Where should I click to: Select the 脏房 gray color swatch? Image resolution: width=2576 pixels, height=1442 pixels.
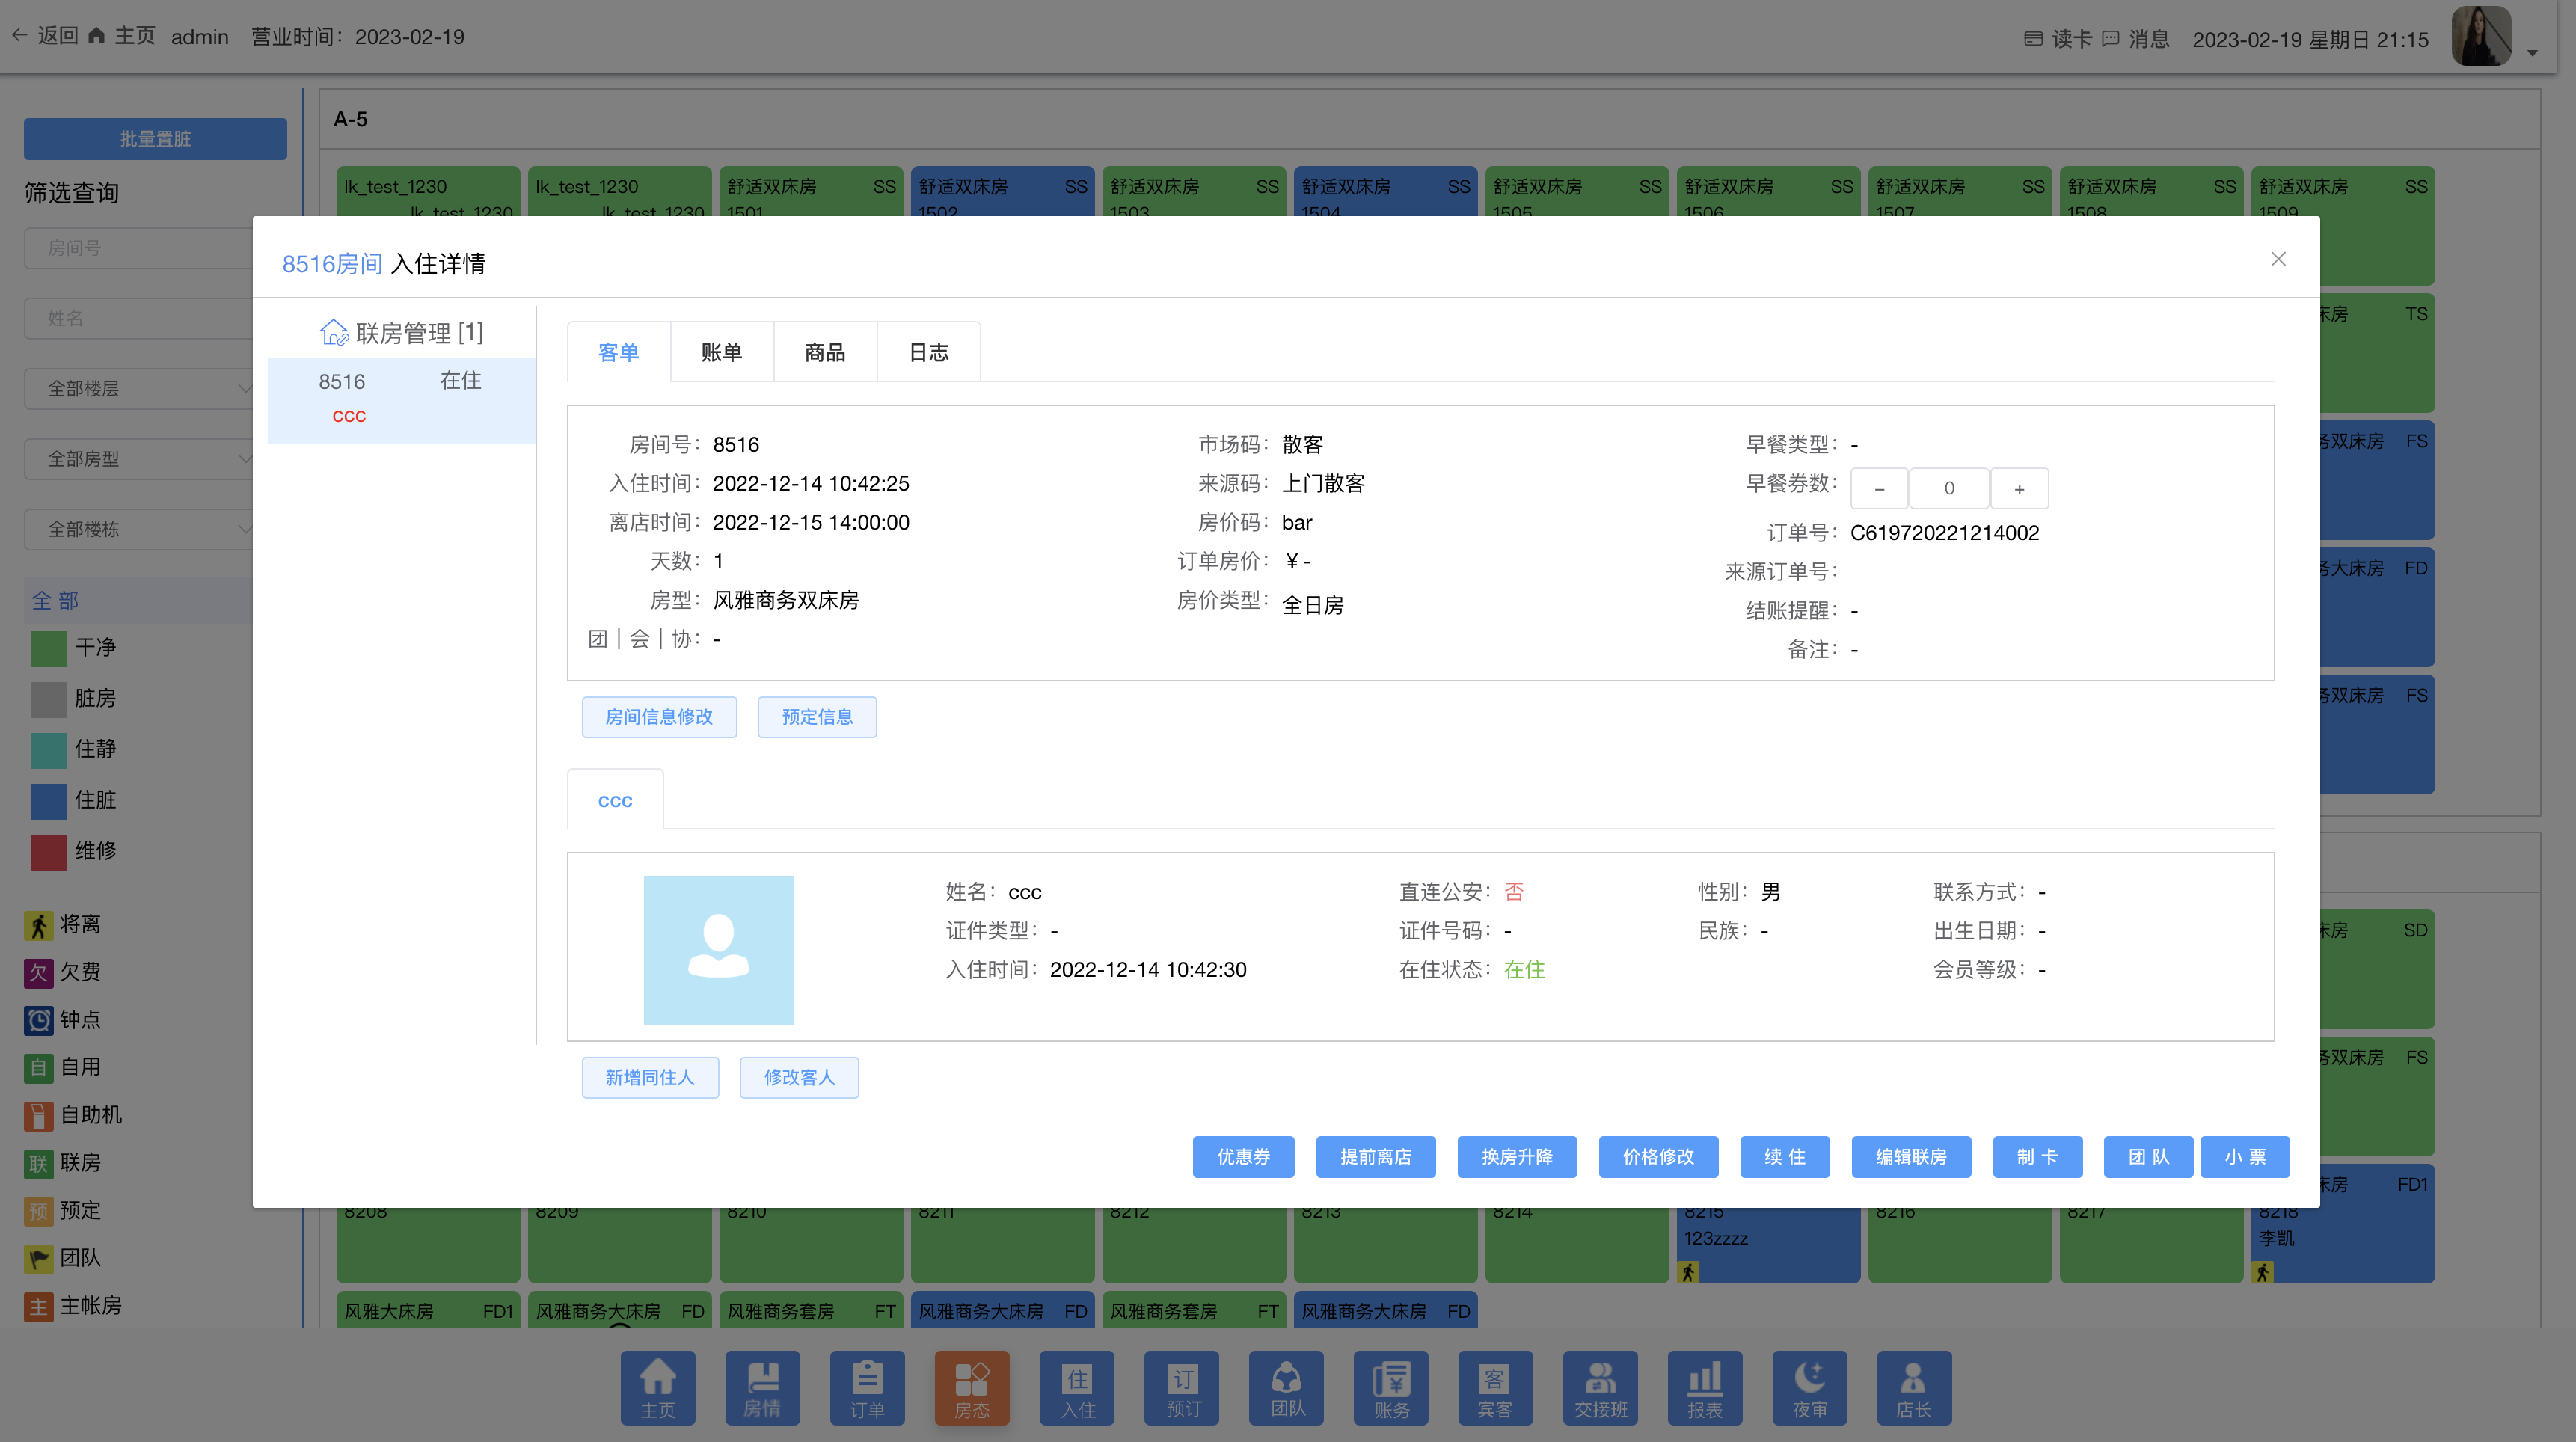tap(48, 699)
